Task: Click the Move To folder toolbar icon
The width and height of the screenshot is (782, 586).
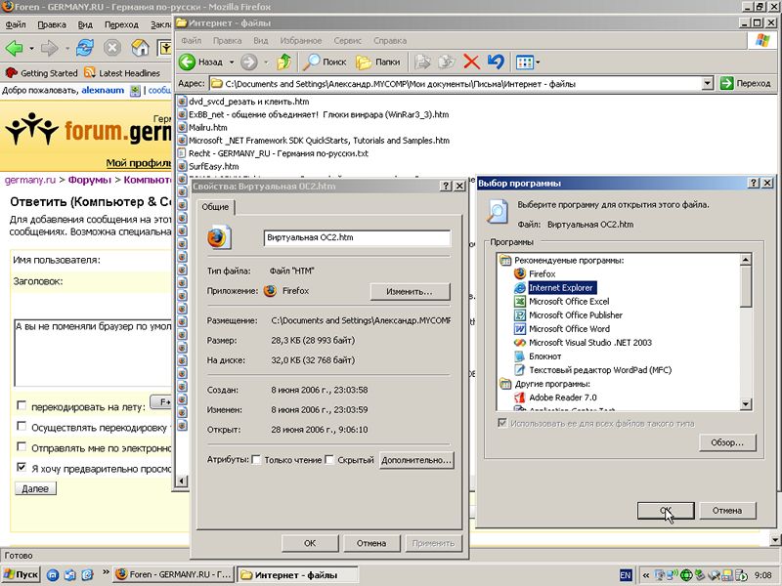Action: pos(422,62)
